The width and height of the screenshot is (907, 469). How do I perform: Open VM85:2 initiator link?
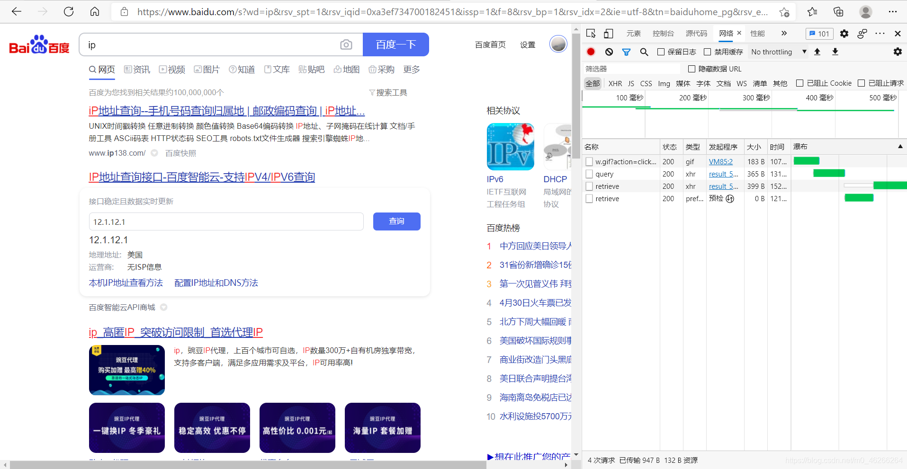pos(720,162)
